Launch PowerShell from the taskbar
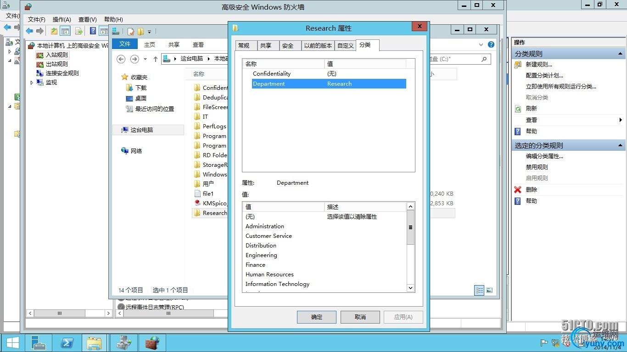Image resolution: width=627 pixels, height=352 pixels. pyautogui.click(x=66, y=343)
